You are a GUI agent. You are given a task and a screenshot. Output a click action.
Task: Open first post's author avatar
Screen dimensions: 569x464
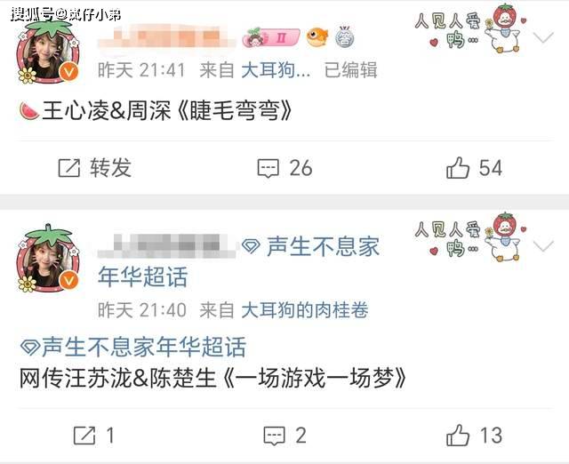click(47, 52)
